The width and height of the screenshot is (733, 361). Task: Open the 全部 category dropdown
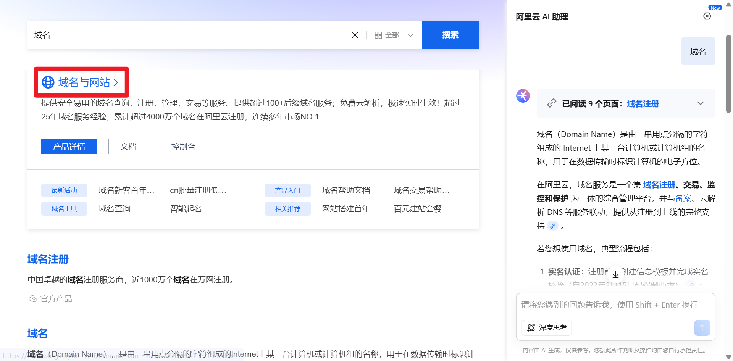394,35
